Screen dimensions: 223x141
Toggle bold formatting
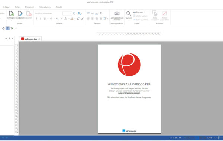tap(36, 19)
